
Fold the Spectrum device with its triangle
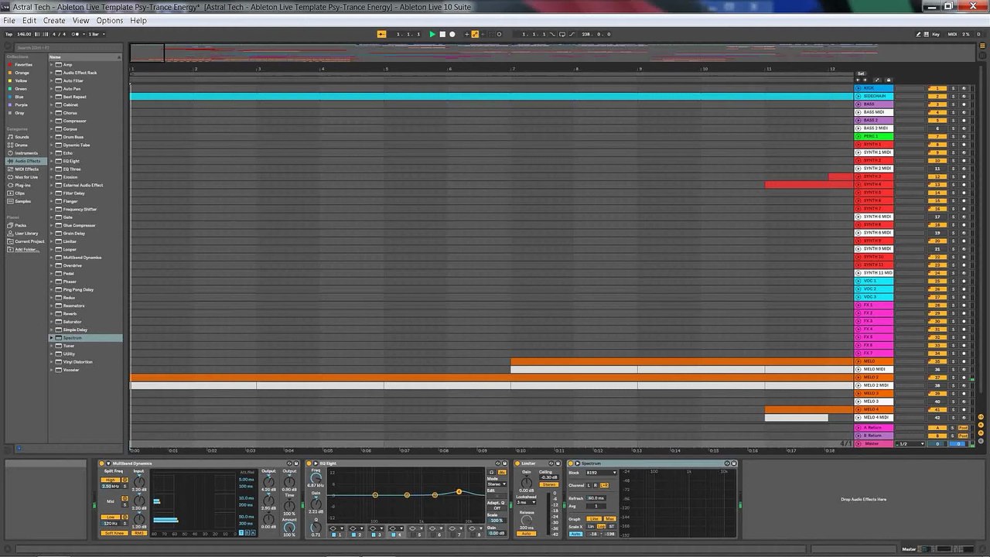[577, 463]
